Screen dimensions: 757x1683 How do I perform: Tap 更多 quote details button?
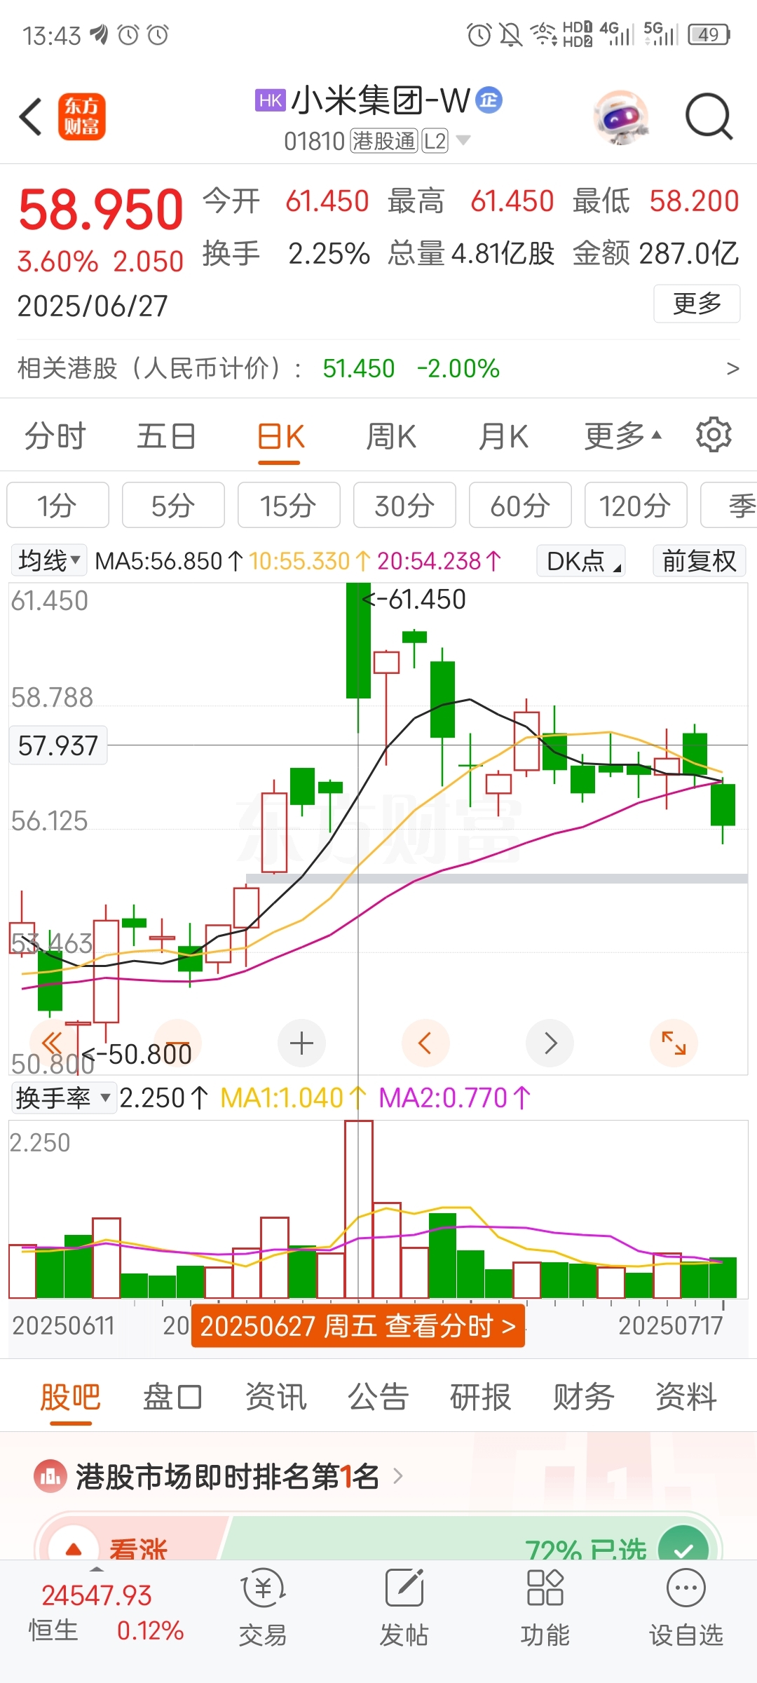[697, 303]
